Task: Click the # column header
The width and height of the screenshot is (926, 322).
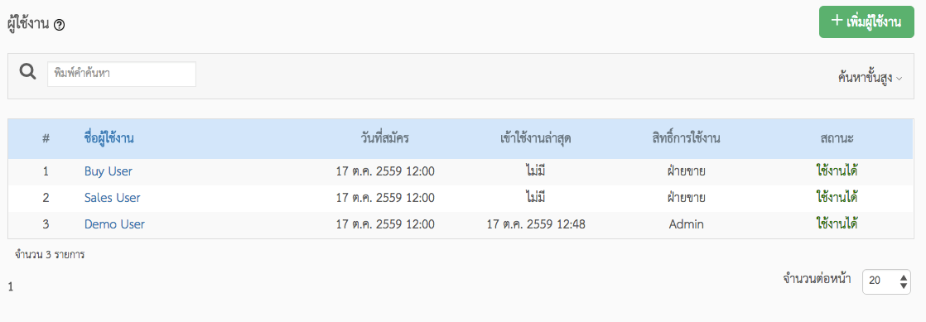Action: point(46,139)
